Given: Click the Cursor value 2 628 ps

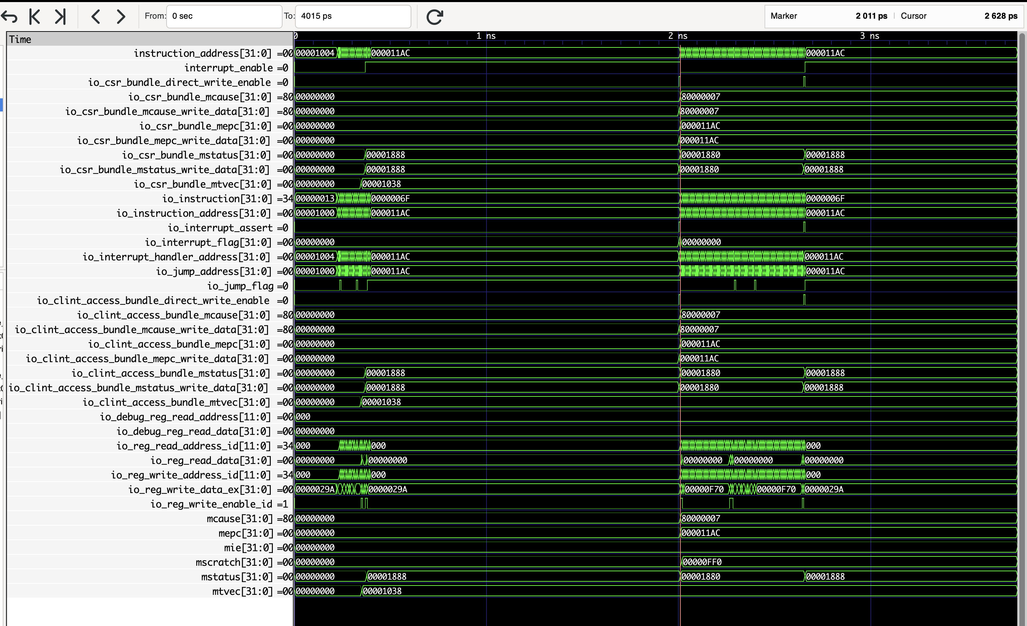Looking at the screenshot, I should click(1001, 16).
